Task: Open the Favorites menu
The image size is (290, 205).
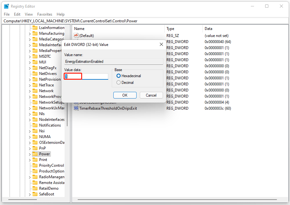Action: pyautogui.click(x=45, y=14)
